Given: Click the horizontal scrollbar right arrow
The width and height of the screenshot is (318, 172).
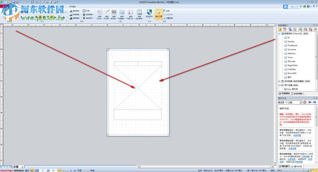Looking at the screenshot, I should click(273, 167).
